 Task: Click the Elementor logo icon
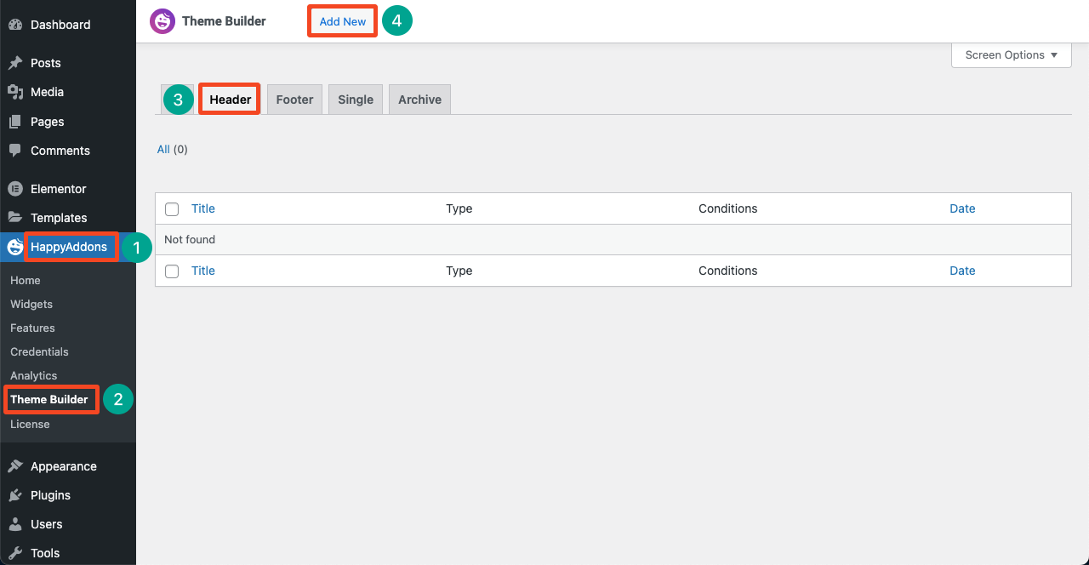tap(15, 189)
